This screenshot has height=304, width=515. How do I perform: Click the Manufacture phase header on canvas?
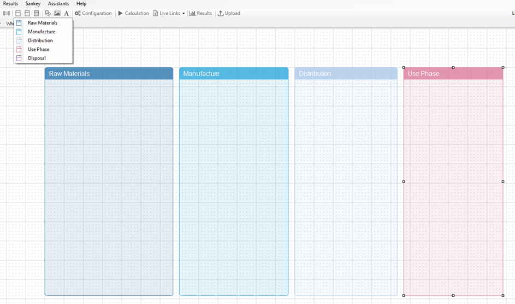click(234, 73)
